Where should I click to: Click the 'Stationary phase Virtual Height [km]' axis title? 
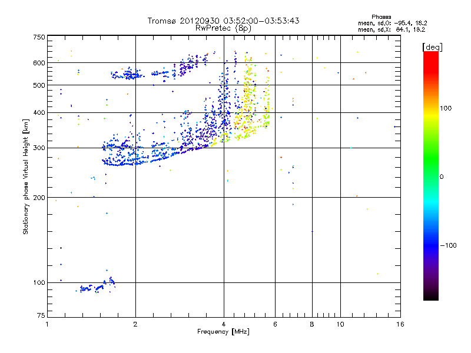click(26, 176)
